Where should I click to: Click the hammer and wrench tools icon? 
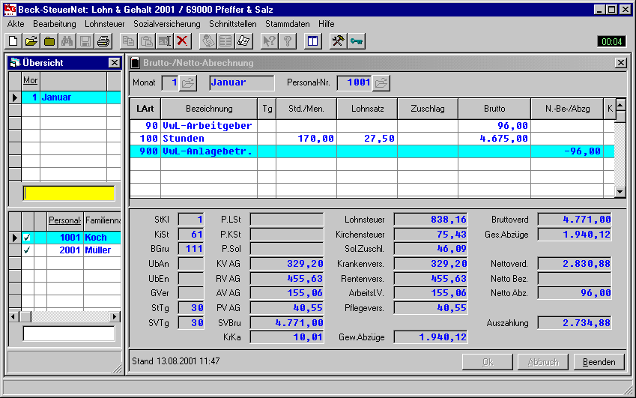pyautogui.click(x=338, y=41)
